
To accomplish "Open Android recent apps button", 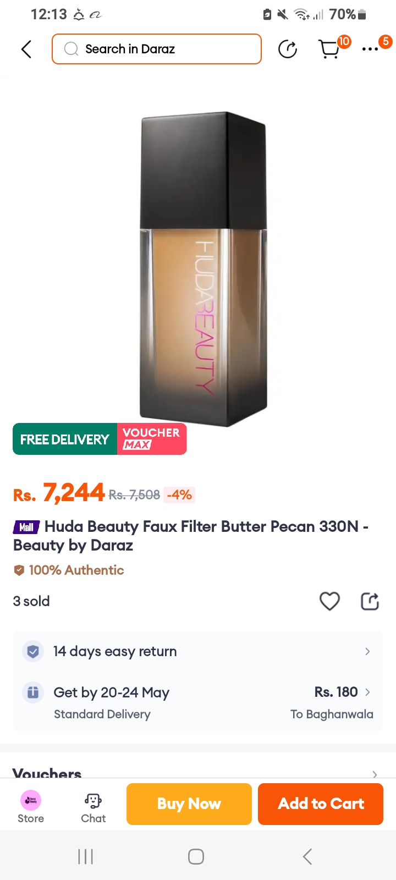I will click(86, 856).
